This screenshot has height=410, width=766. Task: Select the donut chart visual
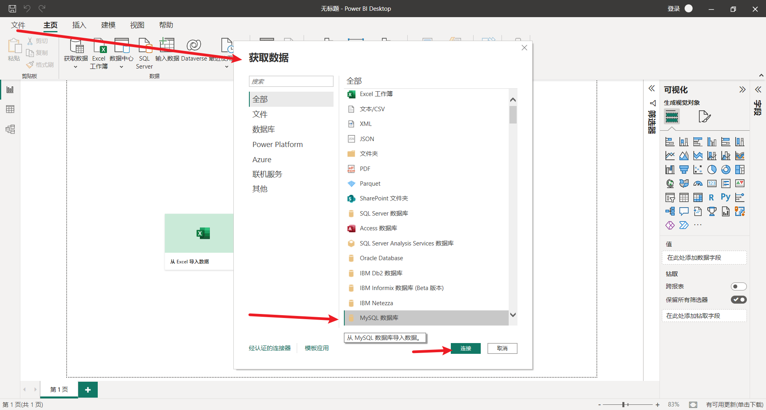click(x=726, y=170)
